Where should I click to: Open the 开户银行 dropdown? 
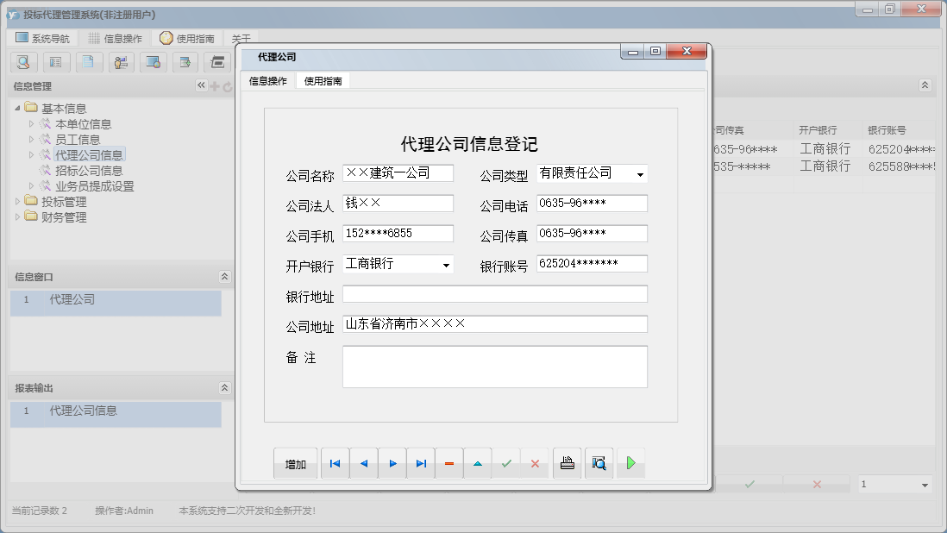(x=446, y=265)
